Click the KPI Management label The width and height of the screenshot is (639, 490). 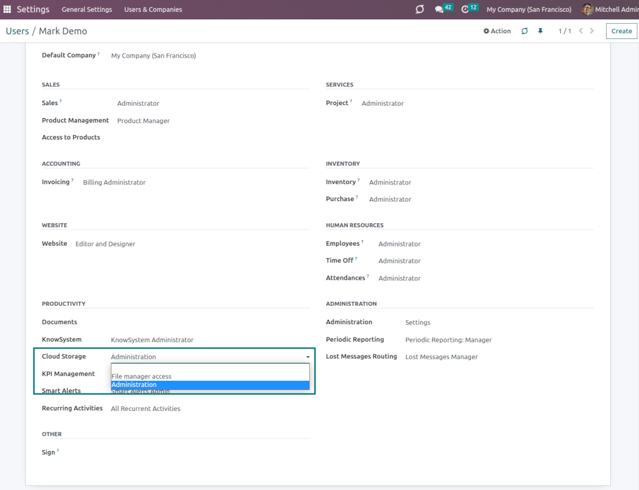(68, 374)
